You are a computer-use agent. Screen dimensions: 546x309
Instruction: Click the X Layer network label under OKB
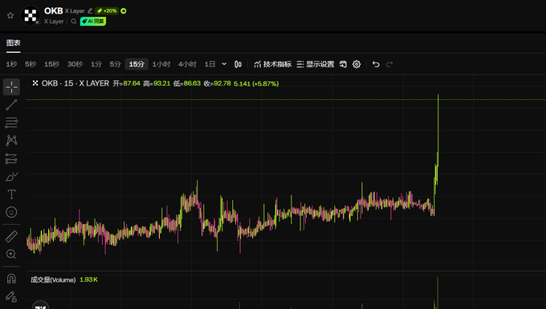coord(54,21)
